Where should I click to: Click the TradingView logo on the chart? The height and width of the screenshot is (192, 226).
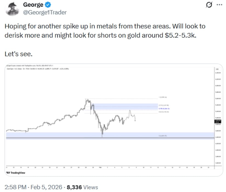(x=14, y=173)
